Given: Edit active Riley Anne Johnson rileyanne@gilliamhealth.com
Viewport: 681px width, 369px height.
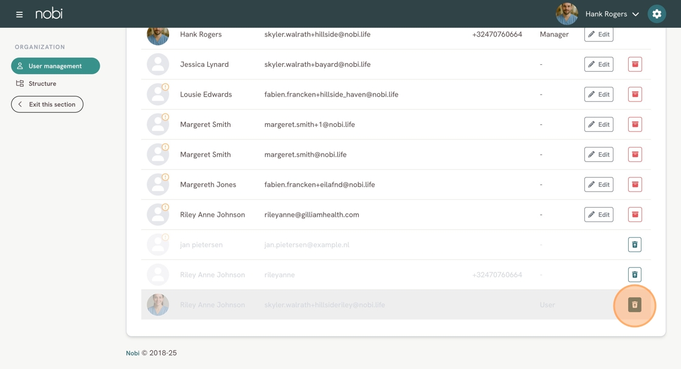Looking at the screenshot, I should pyautogui.click(x=598, y=215).
